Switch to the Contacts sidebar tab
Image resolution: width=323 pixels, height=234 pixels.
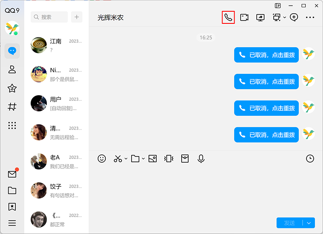(x=12, y=69)
